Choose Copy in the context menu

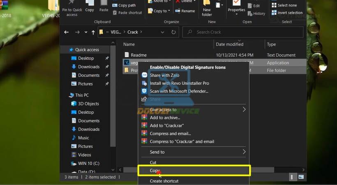point(155,170)
